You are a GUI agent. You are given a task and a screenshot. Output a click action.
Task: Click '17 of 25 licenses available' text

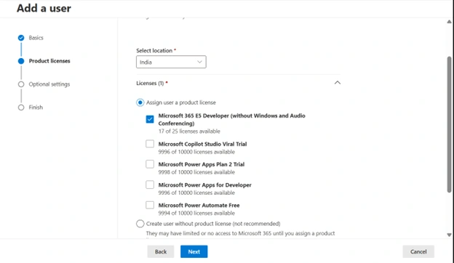point(189,131)
